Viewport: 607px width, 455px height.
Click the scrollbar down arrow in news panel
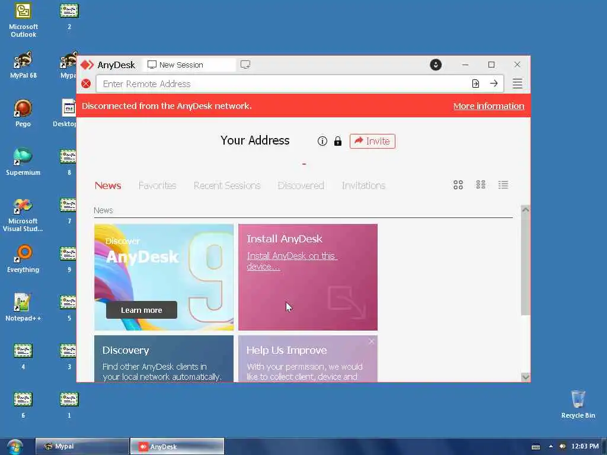(x=525, y=377)
